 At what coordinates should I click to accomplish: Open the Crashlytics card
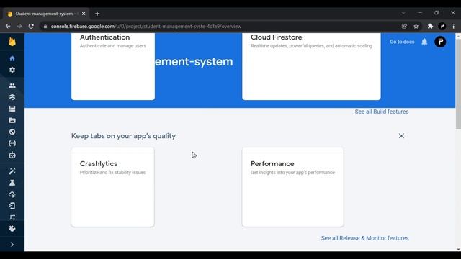coord(112,187)
